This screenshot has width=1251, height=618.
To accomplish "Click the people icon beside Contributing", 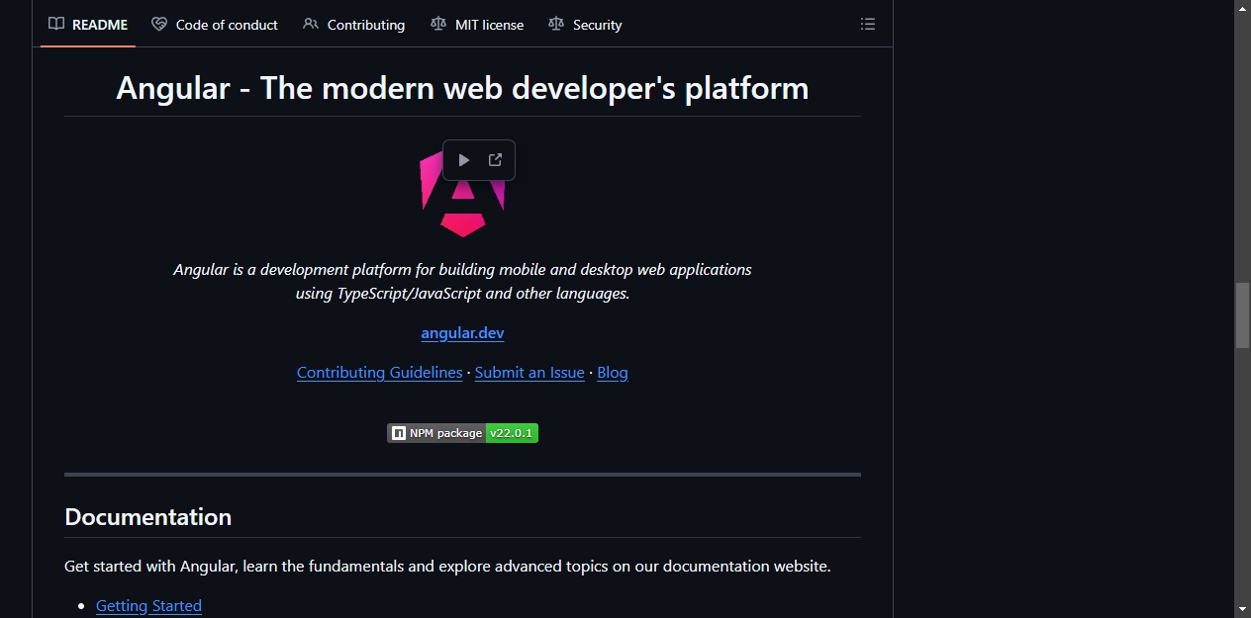I will pyautogui.click(x=311, y=24).
